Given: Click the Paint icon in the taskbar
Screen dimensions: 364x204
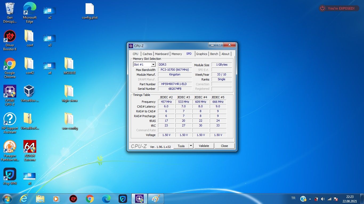Looking at the screenshot, I should pyautogui.click(x=156, y=199).
